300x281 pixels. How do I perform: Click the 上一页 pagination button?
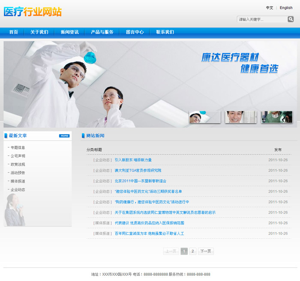171,251
